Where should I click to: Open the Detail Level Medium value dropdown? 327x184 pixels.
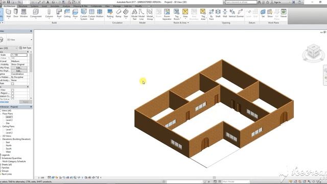(x=19, y=61)
